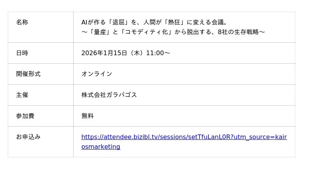The height and width of the screenshot is (169, 310).
Task: Click the オンライン format value
Action: click(97, 74)
